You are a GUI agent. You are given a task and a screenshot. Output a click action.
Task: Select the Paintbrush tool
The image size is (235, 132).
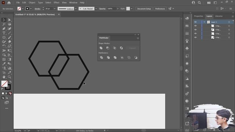click(10, 37)
